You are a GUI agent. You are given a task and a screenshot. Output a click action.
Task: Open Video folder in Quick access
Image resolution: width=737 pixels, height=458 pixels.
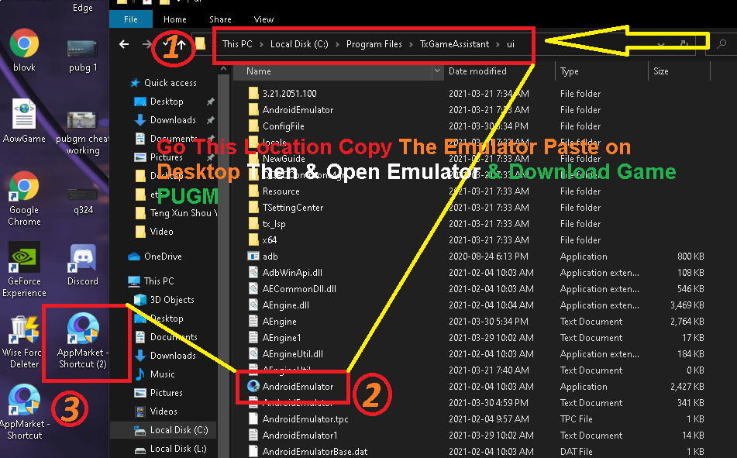tap(154, 232)
